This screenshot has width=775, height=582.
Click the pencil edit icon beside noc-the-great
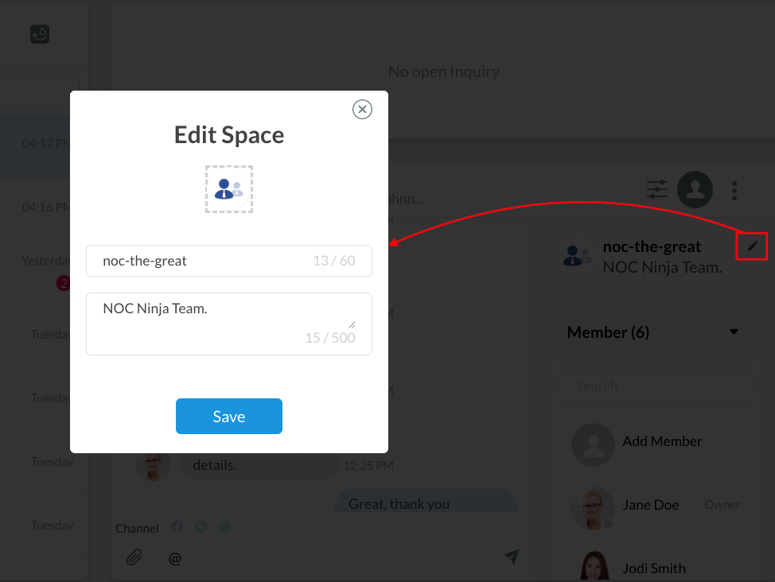(752, 246)
